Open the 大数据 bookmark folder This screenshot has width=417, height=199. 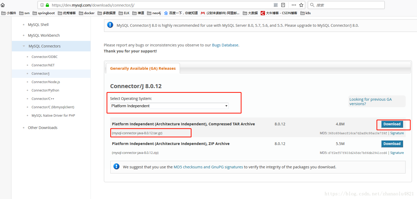[x=250, y=13]
